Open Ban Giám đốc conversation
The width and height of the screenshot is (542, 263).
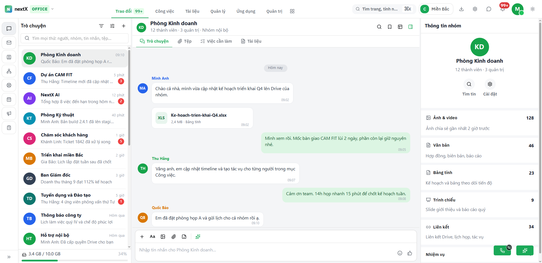click(x=75, y=179)
